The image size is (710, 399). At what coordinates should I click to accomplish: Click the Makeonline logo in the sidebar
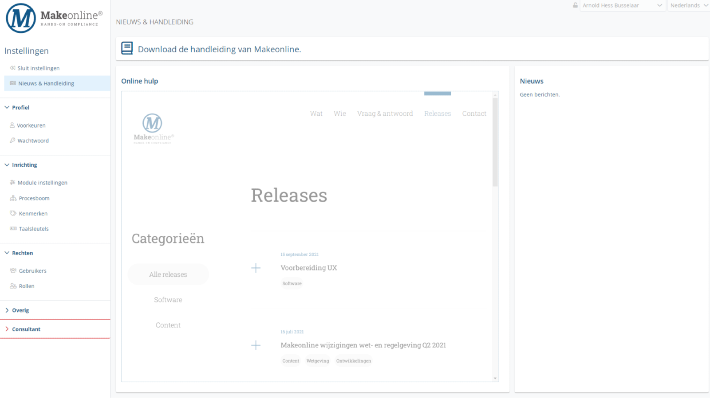[x=21, y=18]
